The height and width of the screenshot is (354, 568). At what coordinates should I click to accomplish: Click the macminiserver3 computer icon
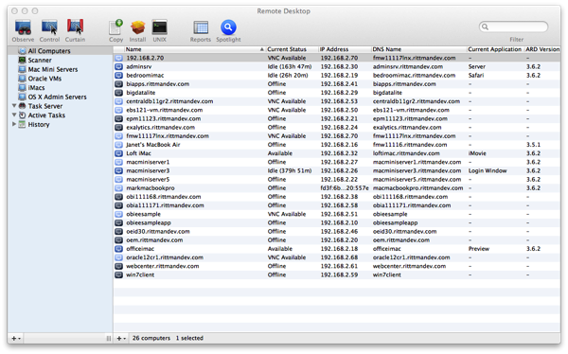click(x=118, y=170)
